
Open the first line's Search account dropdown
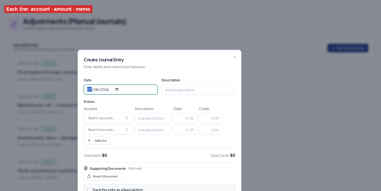coord(108,118)
